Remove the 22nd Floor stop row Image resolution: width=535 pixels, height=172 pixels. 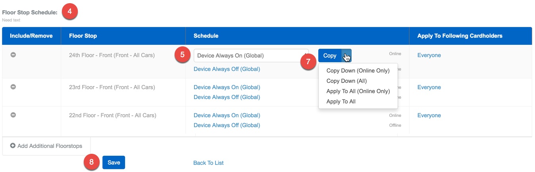pos(13,115)
